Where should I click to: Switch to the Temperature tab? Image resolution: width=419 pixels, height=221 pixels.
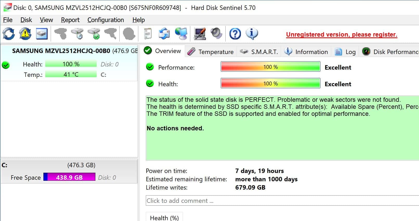(x=211, y=52)
